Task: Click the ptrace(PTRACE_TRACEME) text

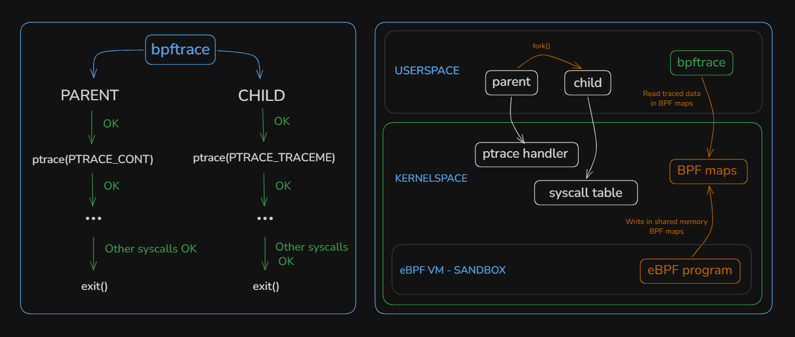Action: [x=264, y=158]
